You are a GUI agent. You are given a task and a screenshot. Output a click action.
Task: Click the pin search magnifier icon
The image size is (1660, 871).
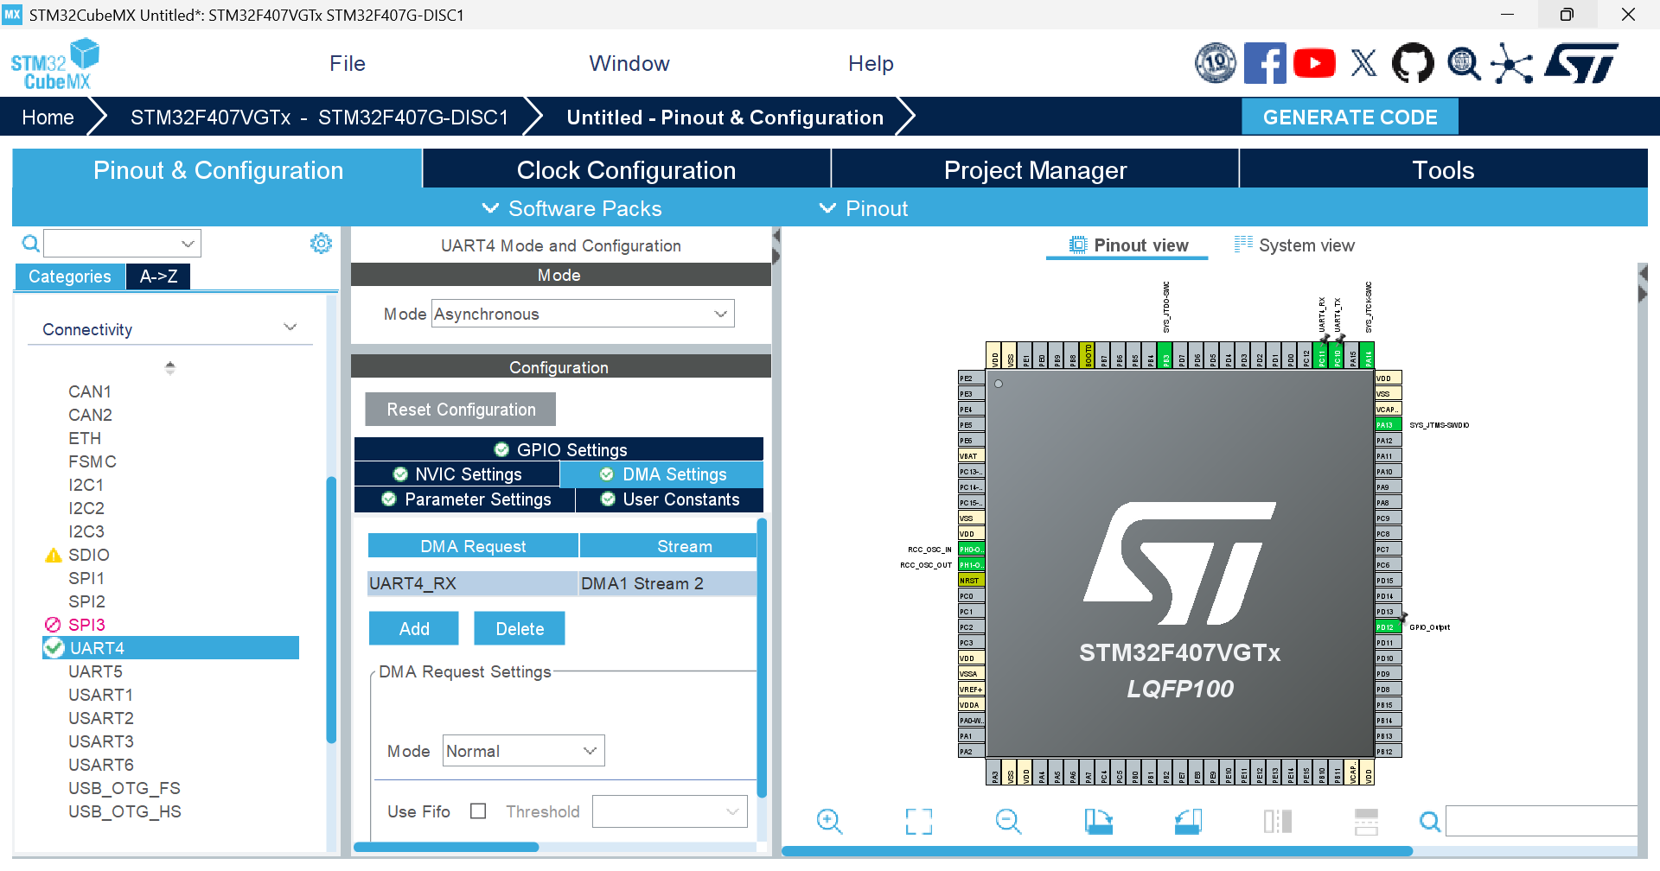(1430, 821)
